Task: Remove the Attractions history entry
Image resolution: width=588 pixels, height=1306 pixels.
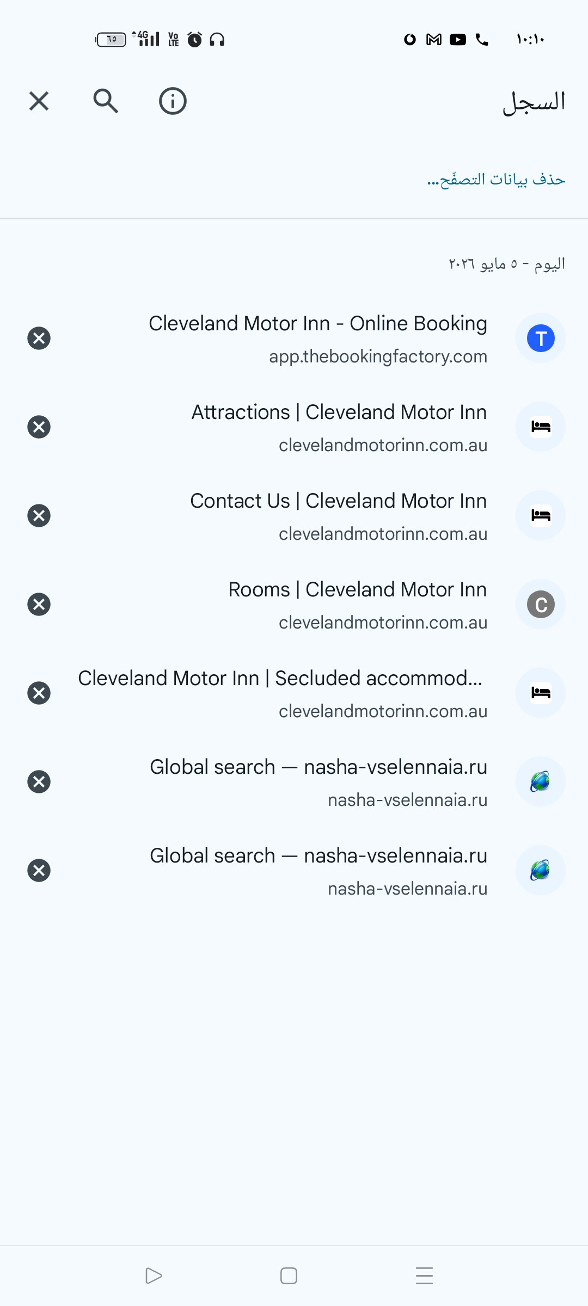Action: (39, 427)
